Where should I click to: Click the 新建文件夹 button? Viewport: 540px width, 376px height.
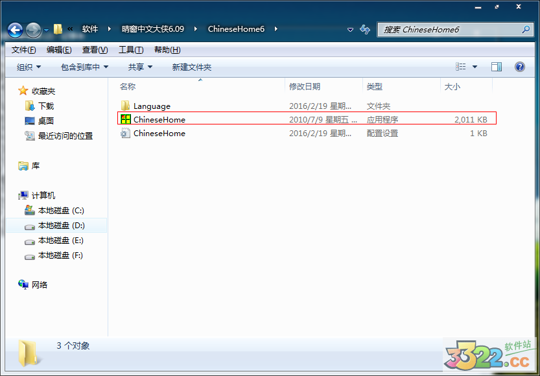pyautogui.click(x=191, y=67)
